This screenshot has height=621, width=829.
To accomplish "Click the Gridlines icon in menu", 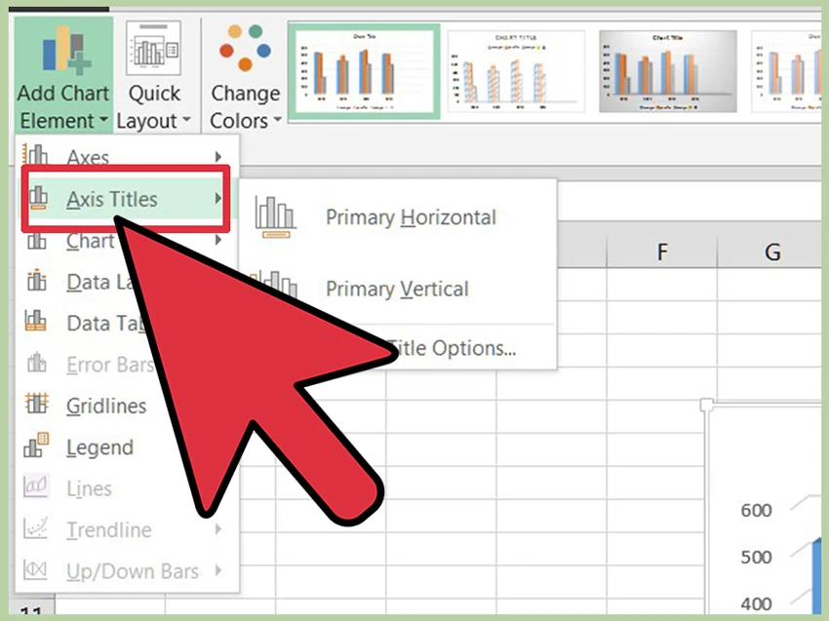I will (x=36, y=406).
